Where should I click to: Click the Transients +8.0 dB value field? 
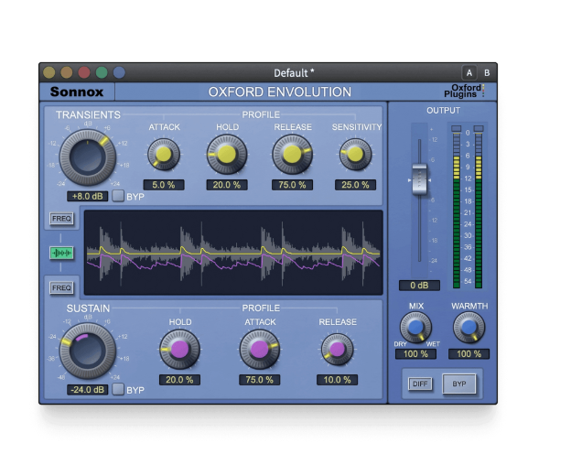pyautogui.click(x=87, y=197)
